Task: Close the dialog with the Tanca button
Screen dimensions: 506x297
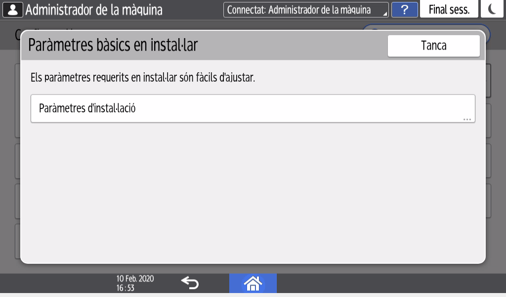Action: coord(433,46)
